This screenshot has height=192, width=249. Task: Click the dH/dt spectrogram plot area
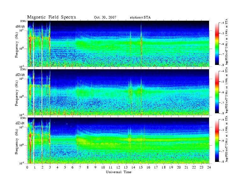[x=118, y=44]
